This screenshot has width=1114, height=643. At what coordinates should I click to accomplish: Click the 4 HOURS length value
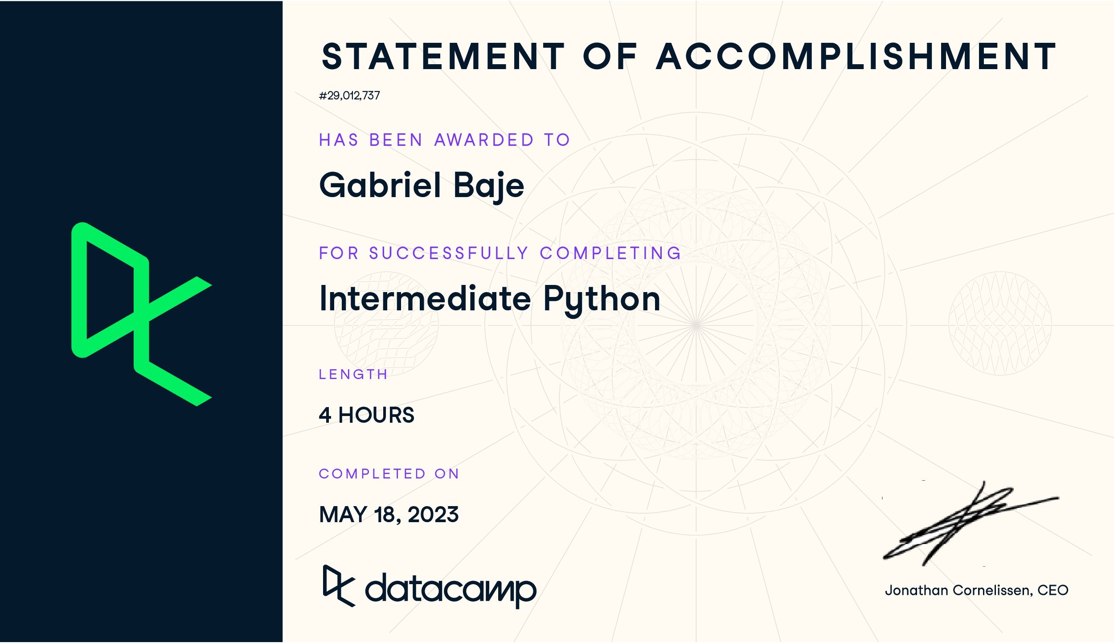(x=366, y=415)
